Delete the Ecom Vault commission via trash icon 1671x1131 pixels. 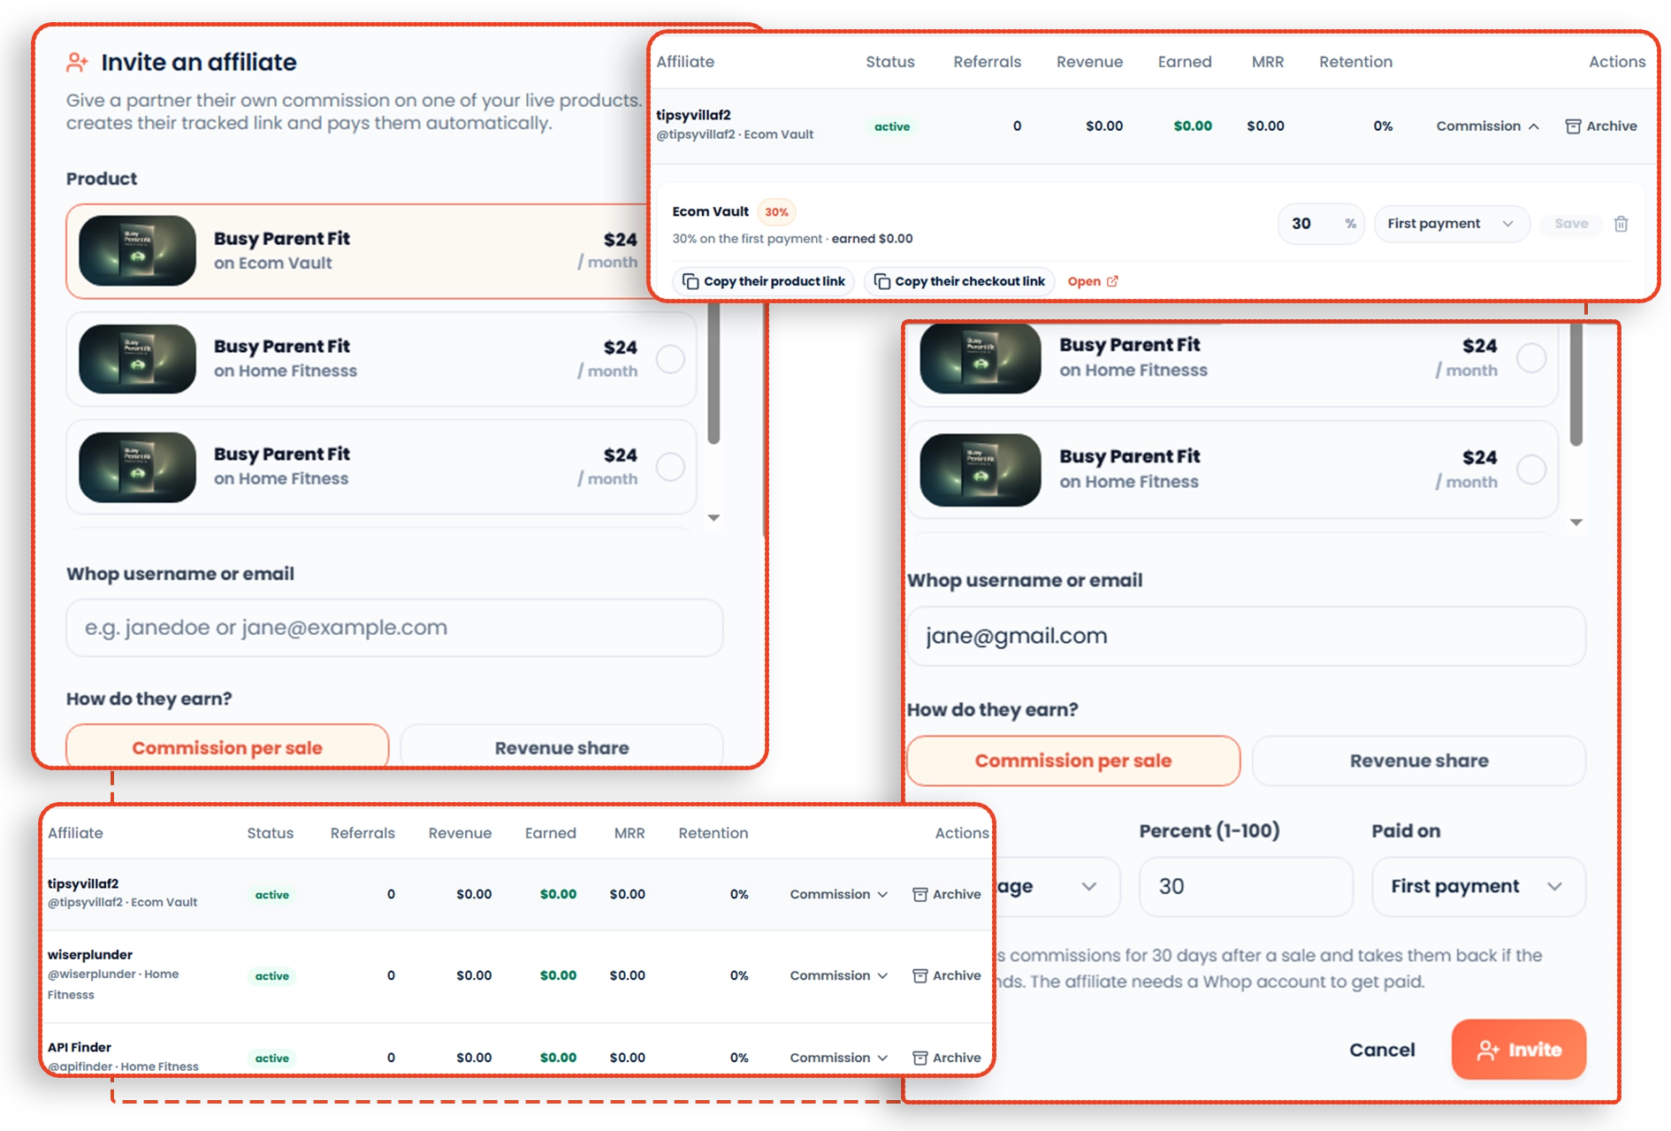[1621, 224]
